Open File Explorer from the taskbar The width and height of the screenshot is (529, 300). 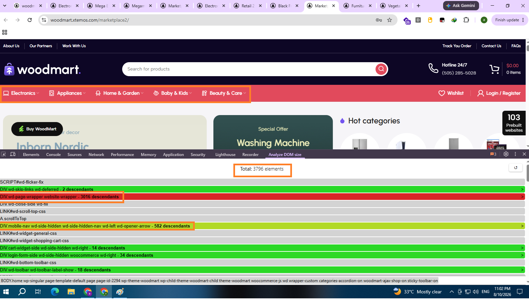click(71, 292)
